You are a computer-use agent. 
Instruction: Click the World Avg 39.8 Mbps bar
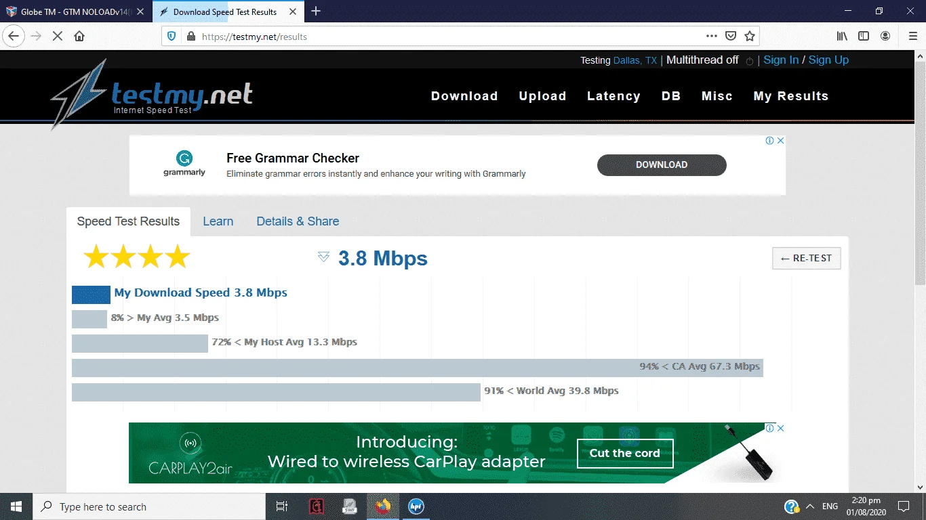pos(276,392)
